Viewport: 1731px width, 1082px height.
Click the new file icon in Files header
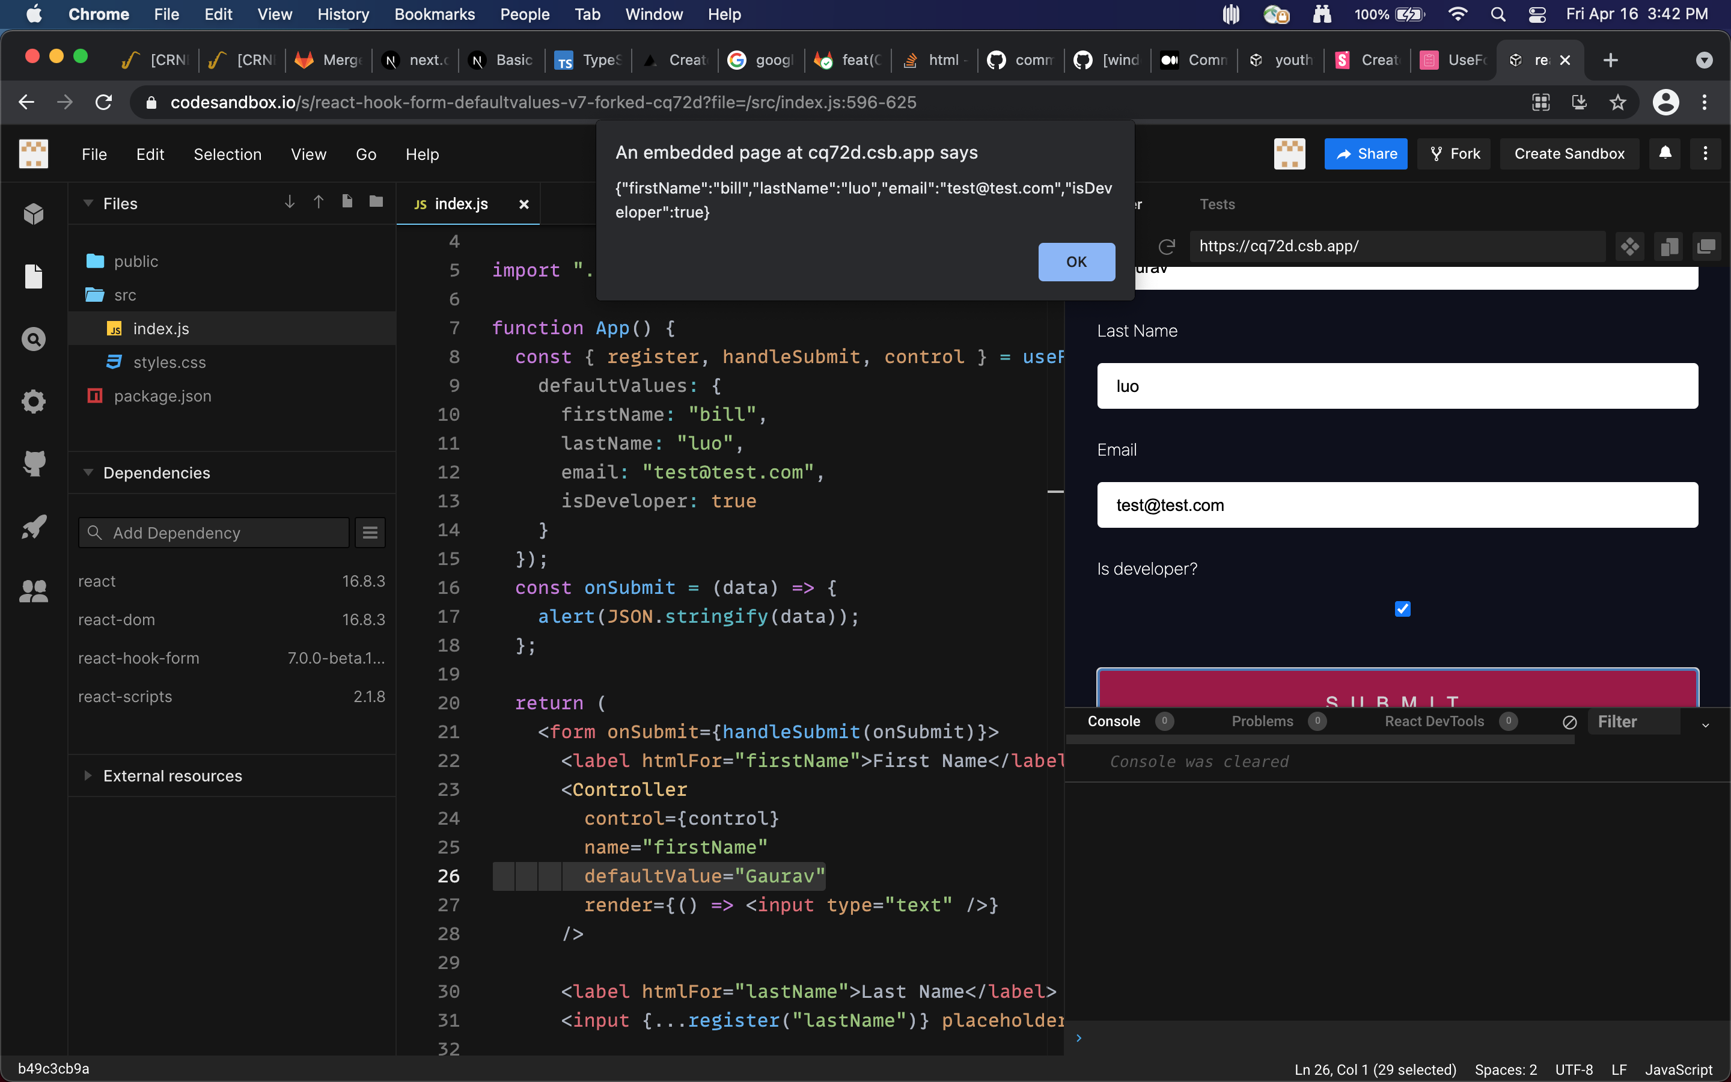pyautogui.click(x=347, y=203)
